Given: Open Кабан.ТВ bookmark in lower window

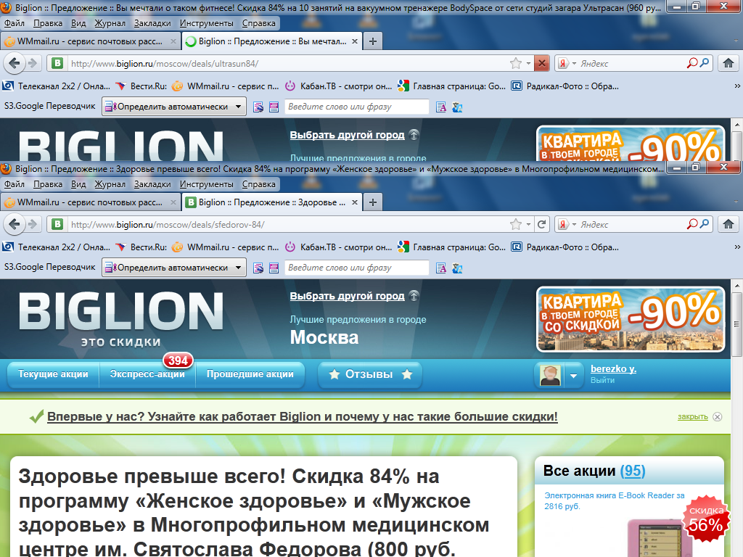Looking at the screenshot, I should pyautogui.click(x=338, y=247).
